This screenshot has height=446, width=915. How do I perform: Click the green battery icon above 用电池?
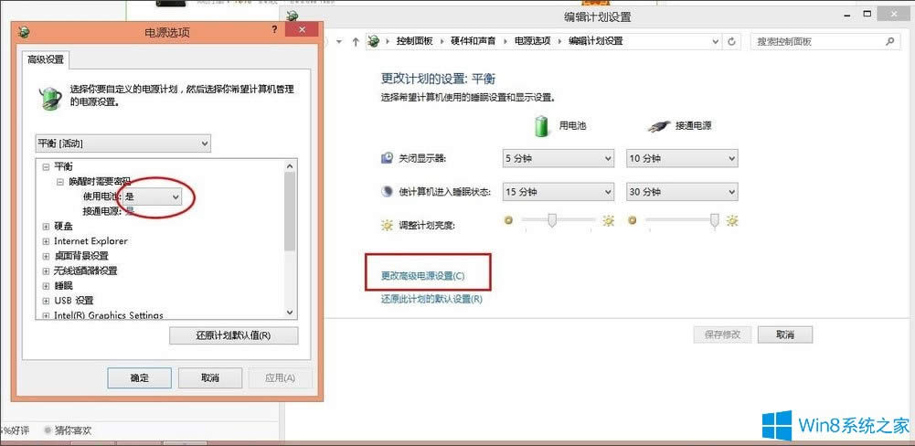(x=541, y=125)
